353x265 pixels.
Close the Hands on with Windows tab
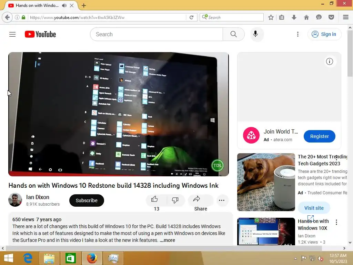coord(72,6)
